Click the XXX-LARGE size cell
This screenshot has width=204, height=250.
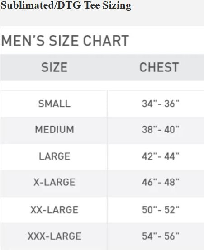[54, 236]
